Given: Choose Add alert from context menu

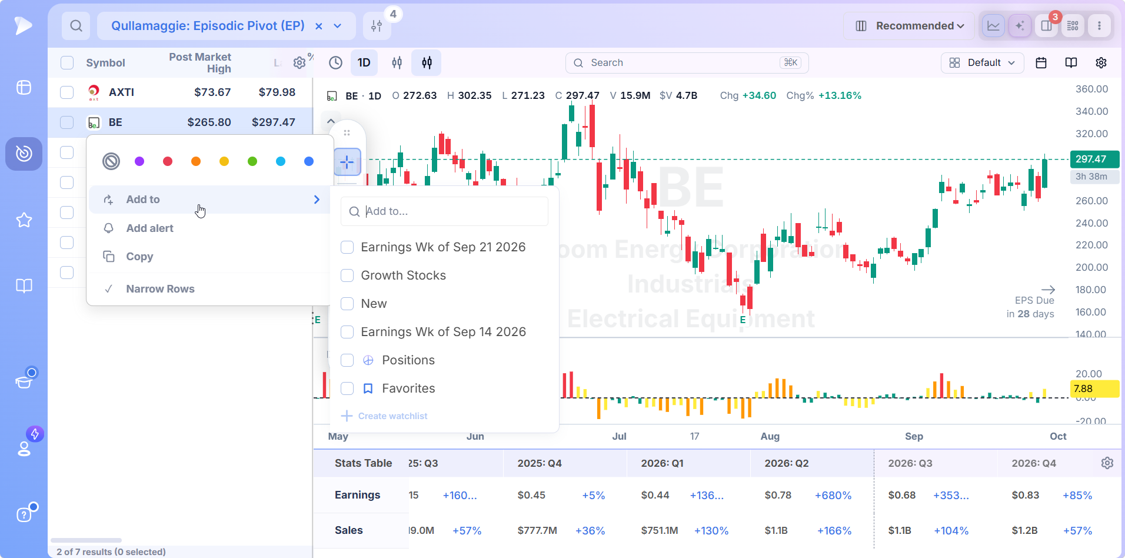Looking at the screenshot, I should tap(209, 228).
